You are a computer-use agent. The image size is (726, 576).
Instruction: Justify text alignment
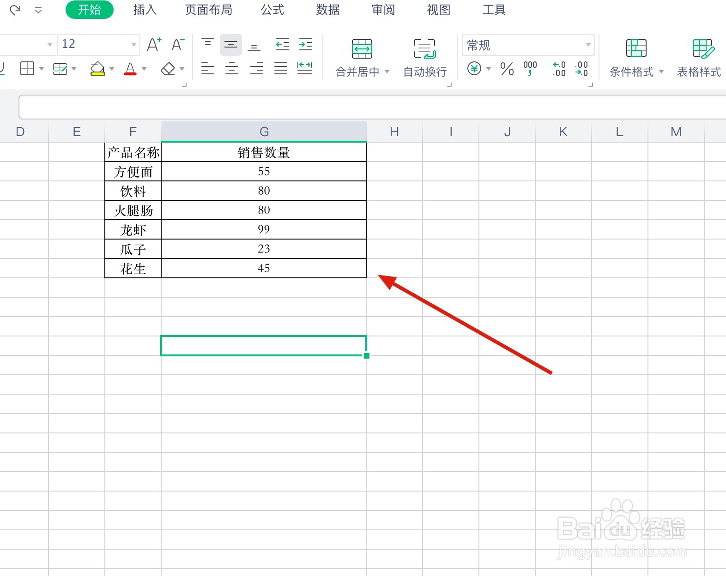point(281,69)
